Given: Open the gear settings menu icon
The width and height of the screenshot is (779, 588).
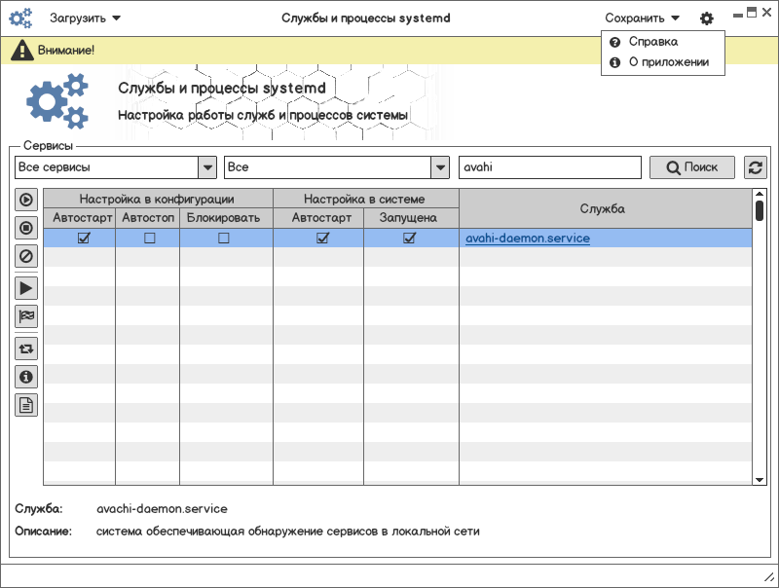Looking at the screenshot, I should [706, 18].
